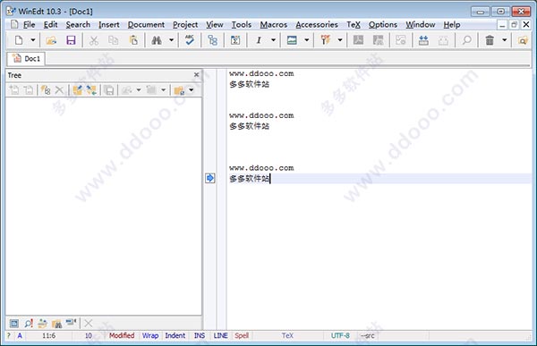
Task: Switch to the Doc1 document tab
Action: point(26,58)
